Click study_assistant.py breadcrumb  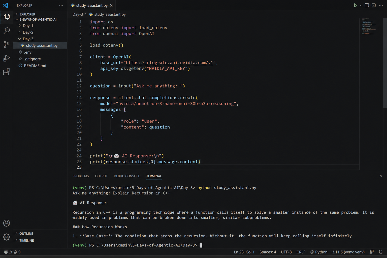point(110,14)
